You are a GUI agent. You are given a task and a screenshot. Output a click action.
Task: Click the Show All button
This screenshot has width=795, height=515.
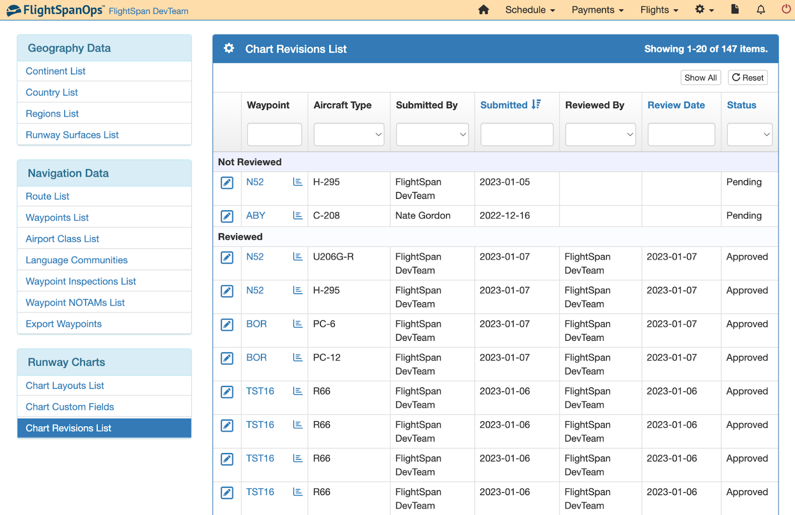[x=701, y=77]
